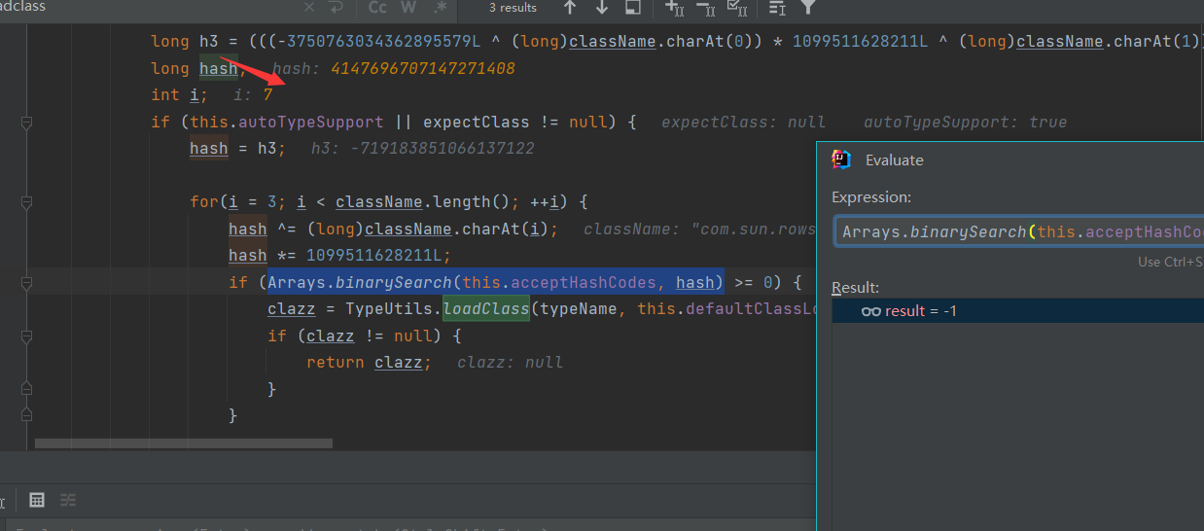Click highlighted 'Arrays.binarySearch' expression in editor
Viewport: 1204px width, 531px height.
495,282
